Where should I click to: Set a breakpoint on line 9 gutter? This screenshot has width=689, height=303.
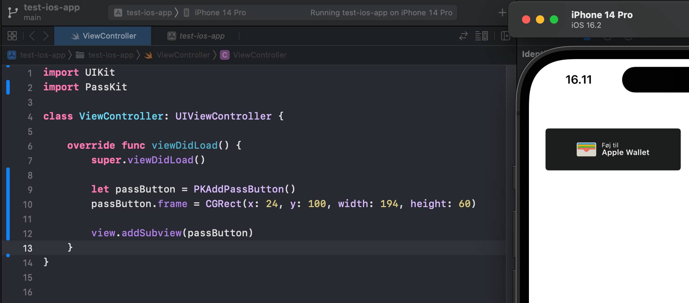pyautogui.click(x=30, y=190)
